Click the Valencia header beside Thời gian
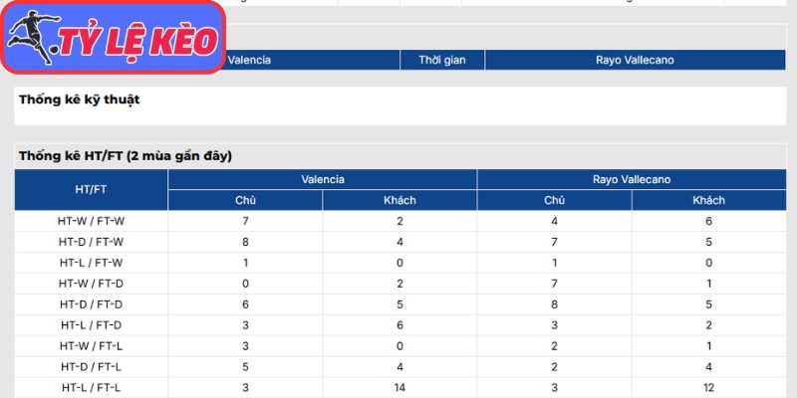The image size is (797, 398). [249, 60]
